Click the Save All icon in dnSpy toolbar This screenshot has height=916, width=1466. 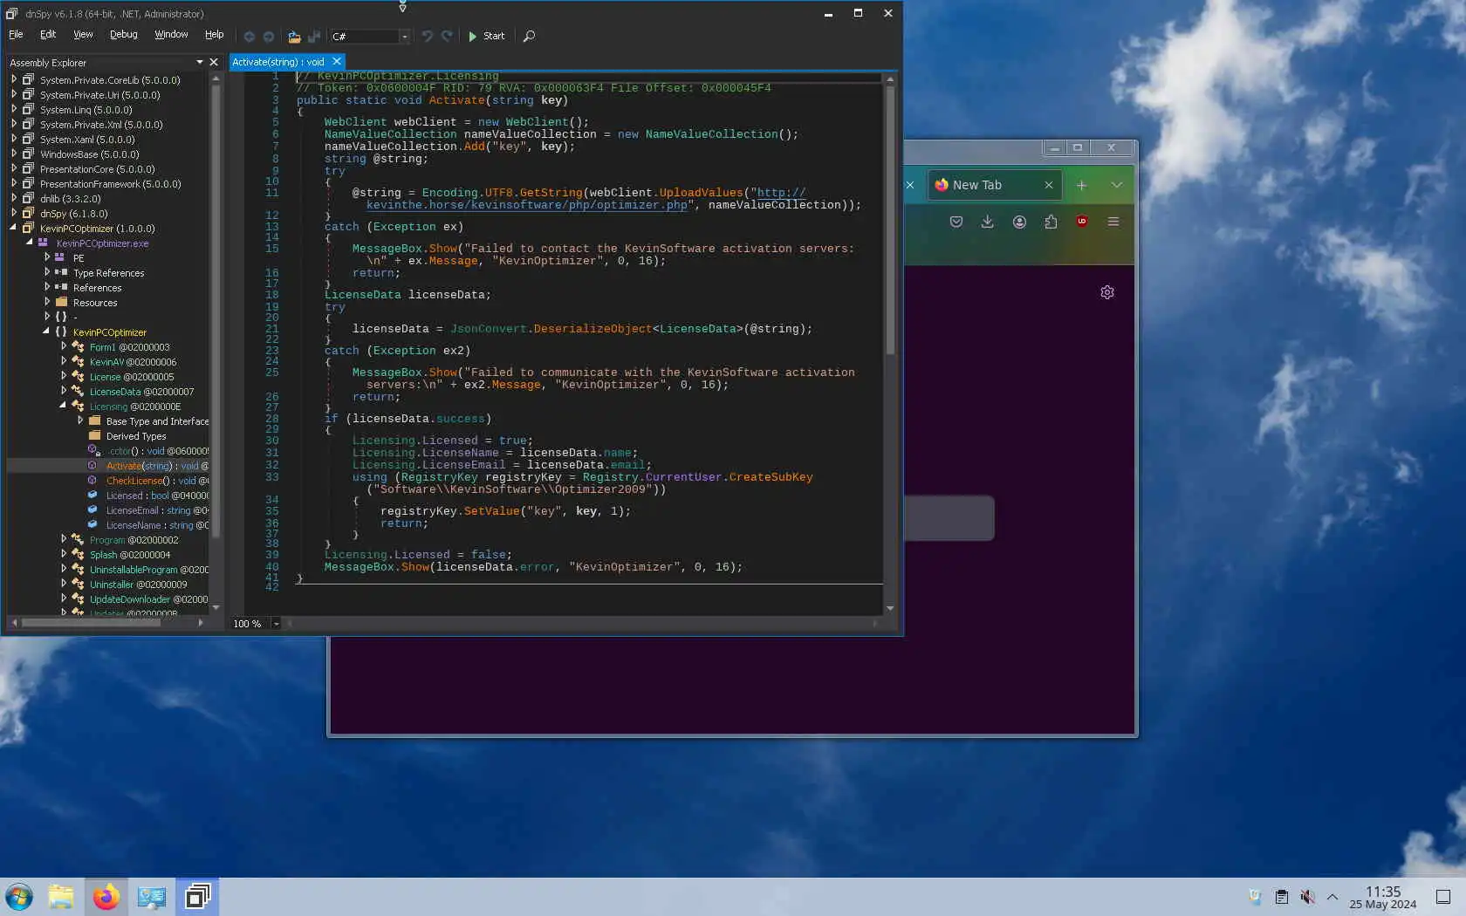tap(314, 37)
